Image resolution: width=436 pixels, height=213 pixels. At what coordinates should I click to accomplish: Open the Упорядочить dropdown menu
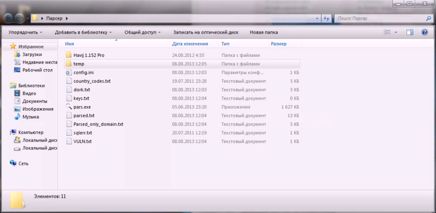(25, 32)
